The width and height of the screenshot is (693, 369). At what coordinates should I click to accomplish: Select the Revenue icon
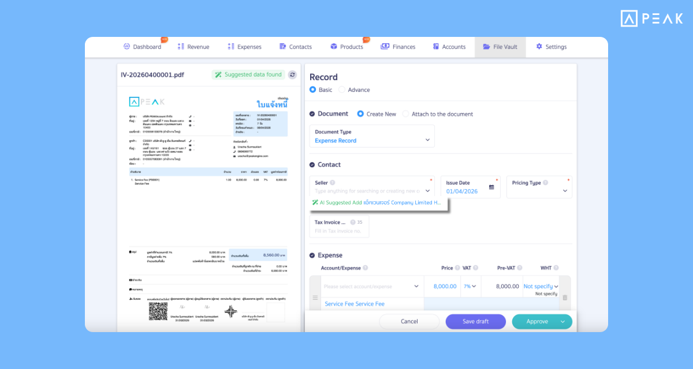180,47
